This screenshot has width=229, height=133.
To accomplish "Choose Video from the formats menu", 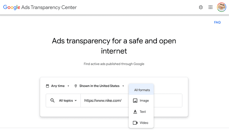I will [144, 123].
